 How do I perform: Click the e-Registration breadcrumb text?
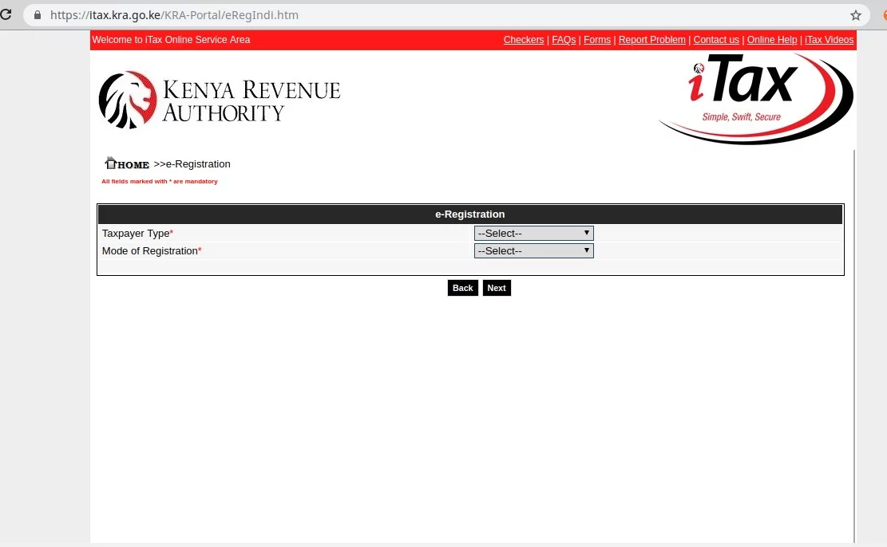pos(197,164)
